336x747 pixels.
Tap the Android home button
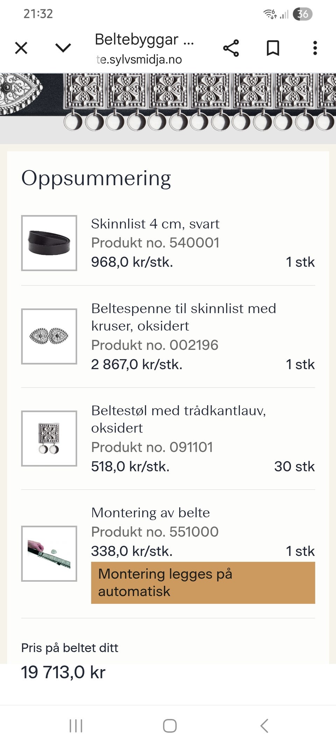point(170,726)
